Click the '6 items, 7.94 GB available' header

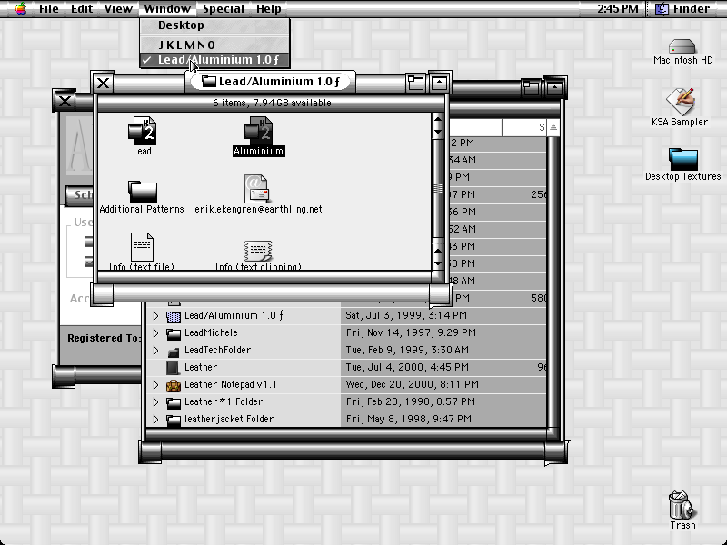272,103
